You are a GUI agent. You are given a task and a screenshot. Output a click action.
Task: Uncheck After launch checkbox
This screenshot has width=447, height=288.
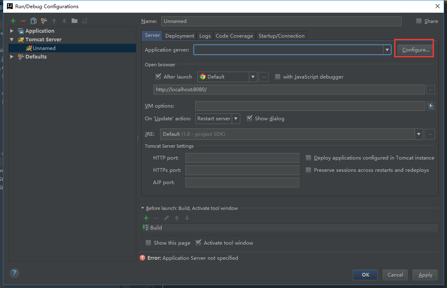[x=158, y=76]
